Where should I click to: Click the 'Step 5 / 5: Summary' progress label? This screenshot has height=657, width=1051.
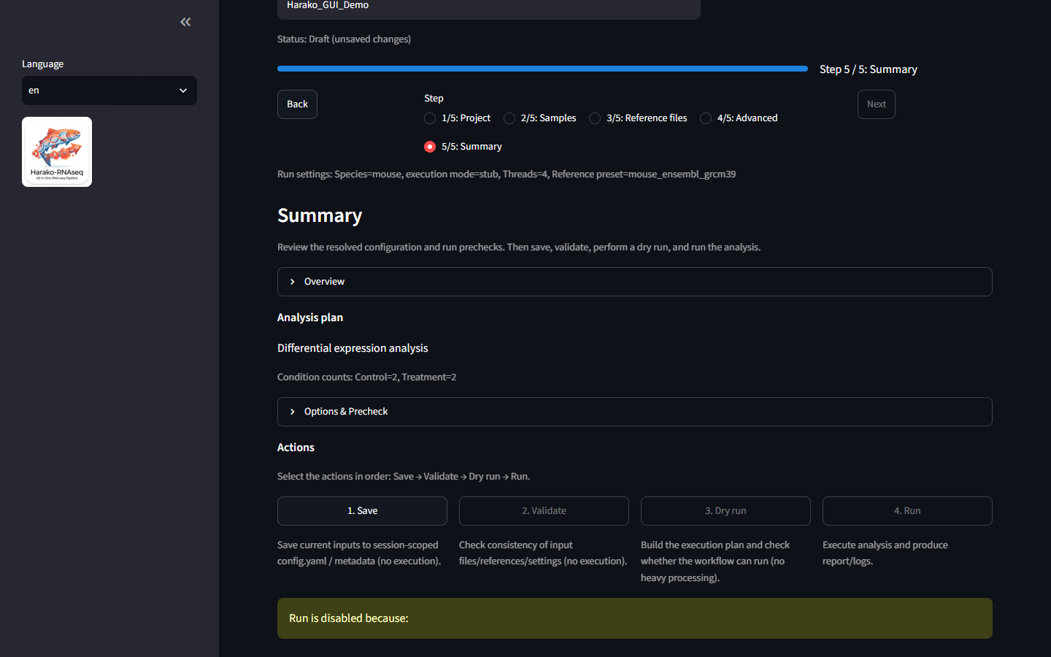[x=869, y=69]
